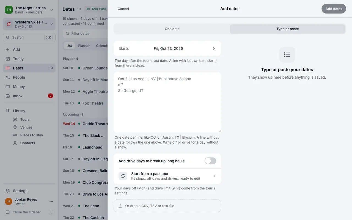Screen dimensions: 352x220
Task: Select the List view tab
Action: (69, 46)
